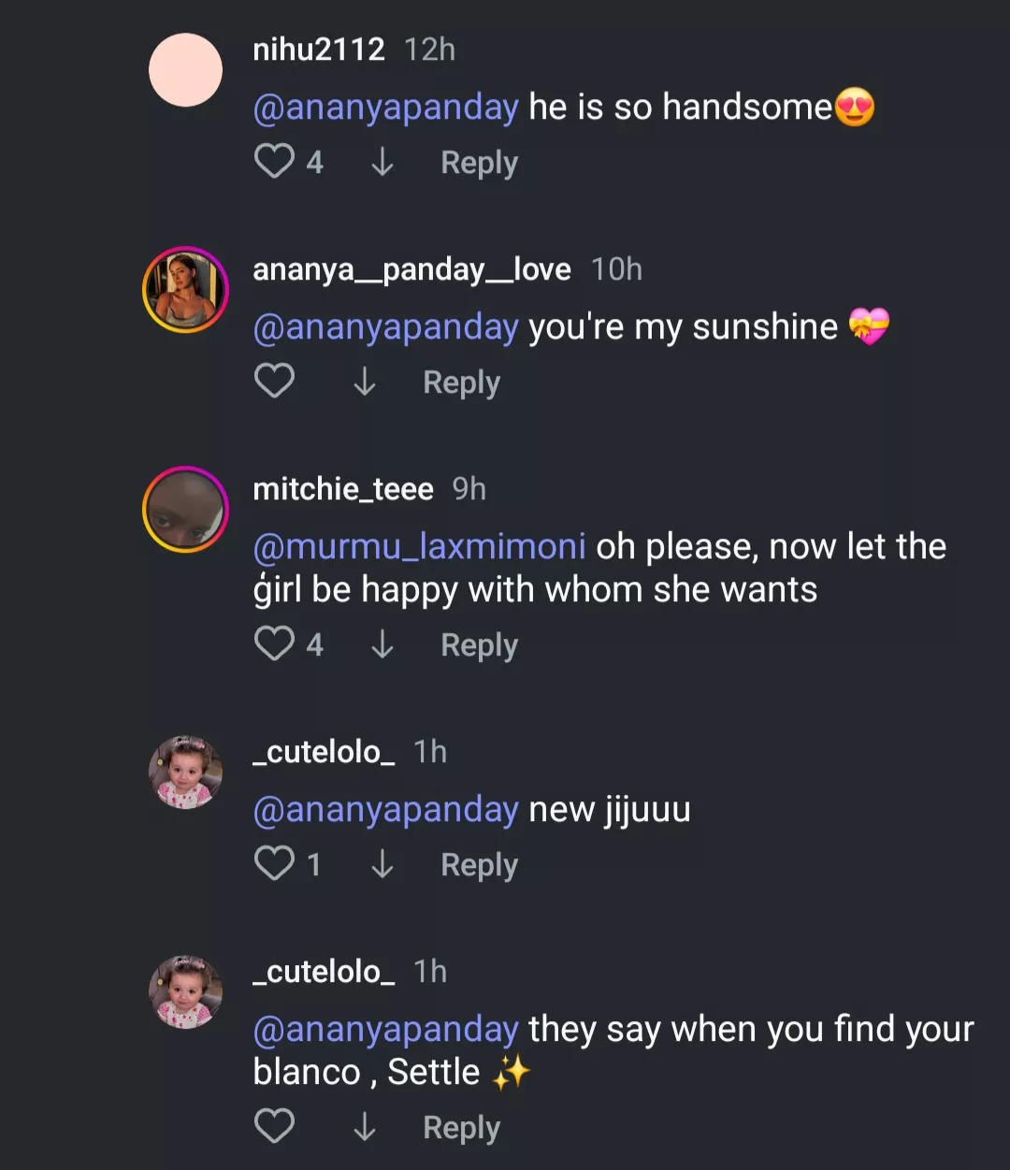Image resolution: width=1010 pixels, height=1170 pixels.
Task: Reply to mitchie_teee's comment
Action: point(479,644)
